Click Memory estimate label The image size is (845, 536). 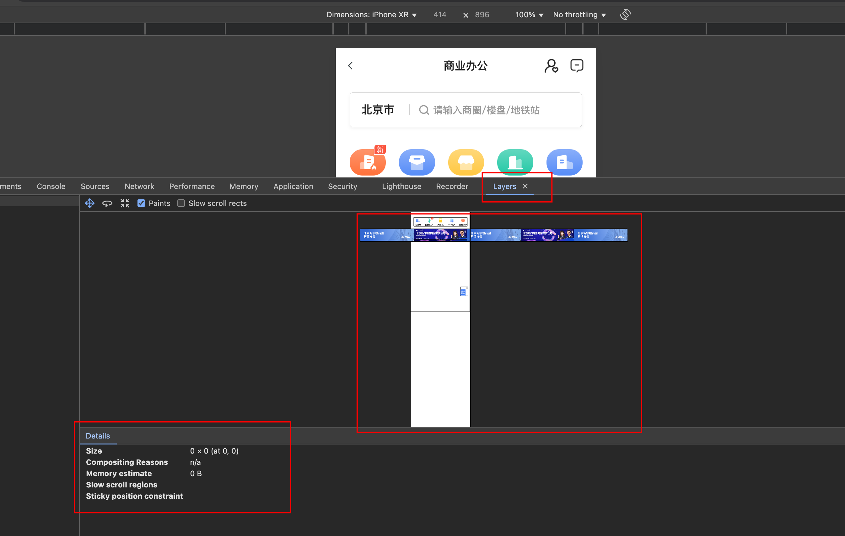(x=119, y=473)
